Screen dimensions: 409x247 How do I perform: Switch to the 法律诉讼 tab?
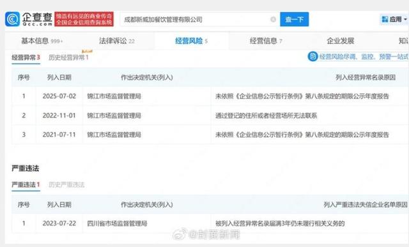pyautogui.click(x=116, y=41)
